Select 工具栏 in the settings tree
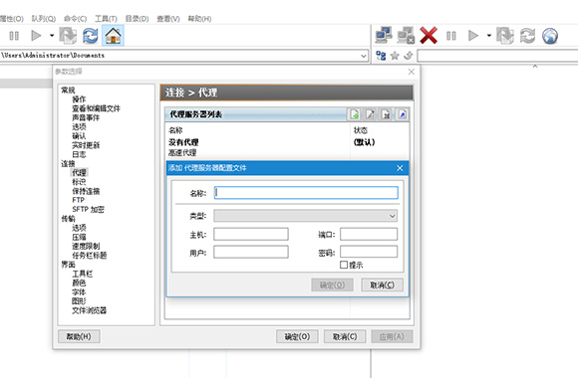Viewport: 578px width, 378px height. 83,274
